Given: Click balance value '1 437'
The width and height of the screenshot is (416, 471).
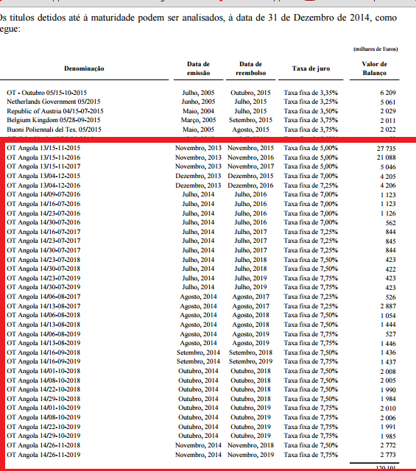Looking at the screenshot, I should (x=388, y=362).
